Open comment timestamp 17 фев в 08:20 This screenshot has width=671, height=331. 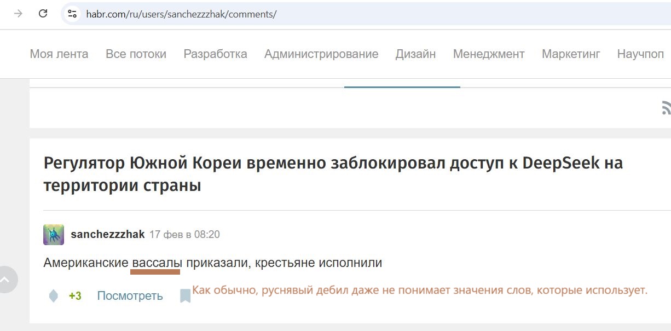[184, 235]
